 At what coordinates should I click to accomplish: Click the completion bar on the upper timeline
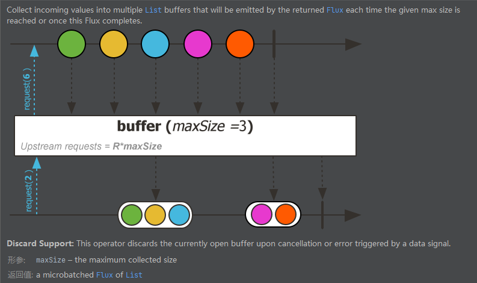[274, 45]
